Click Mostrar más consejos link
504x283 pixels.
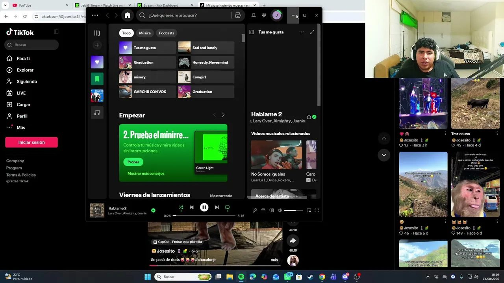pos(146,173)
